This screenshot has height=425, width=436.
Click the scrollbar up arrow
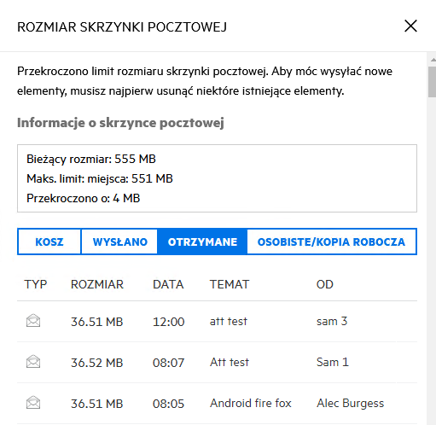coord(433,60)
